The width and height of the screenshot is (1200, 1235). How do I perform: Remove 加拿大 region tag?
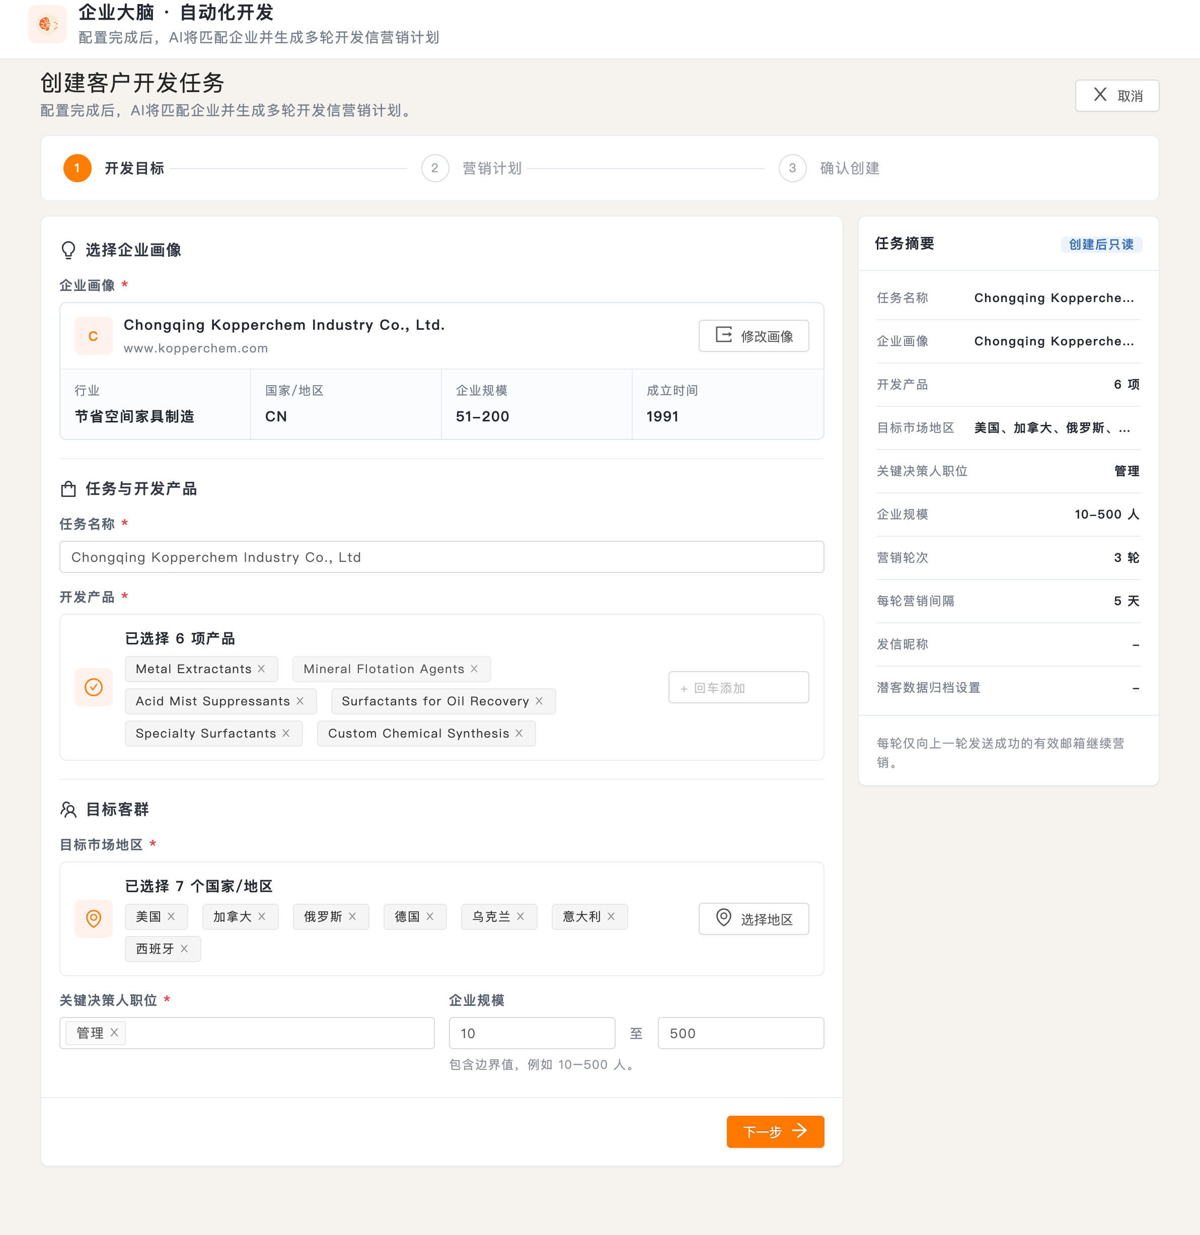pyautogui.click(x=262, y=917)
